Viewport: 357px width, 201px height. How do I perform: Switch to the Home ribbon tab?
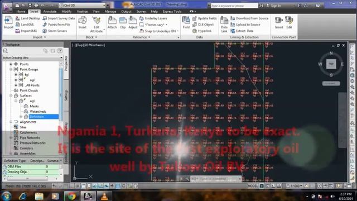[21, 11]
